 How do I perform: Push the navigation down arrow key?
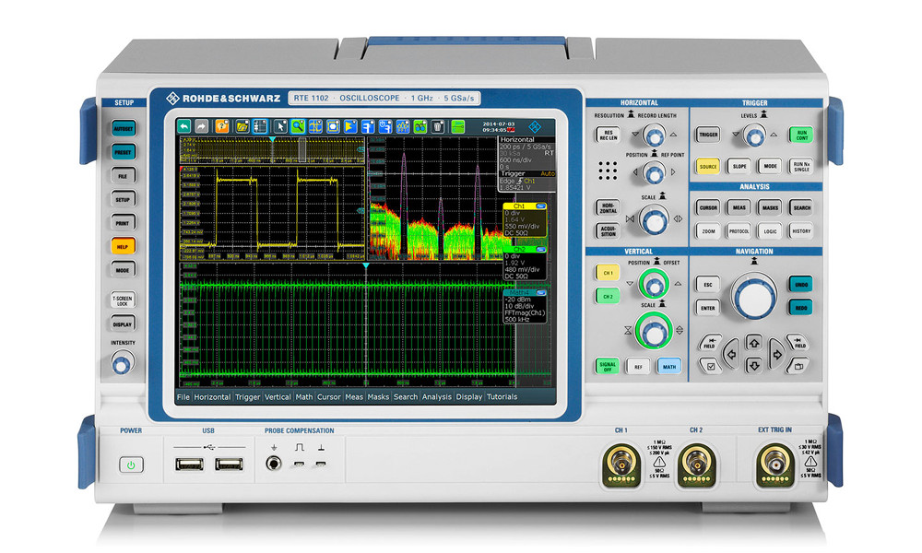click(754, 366)
